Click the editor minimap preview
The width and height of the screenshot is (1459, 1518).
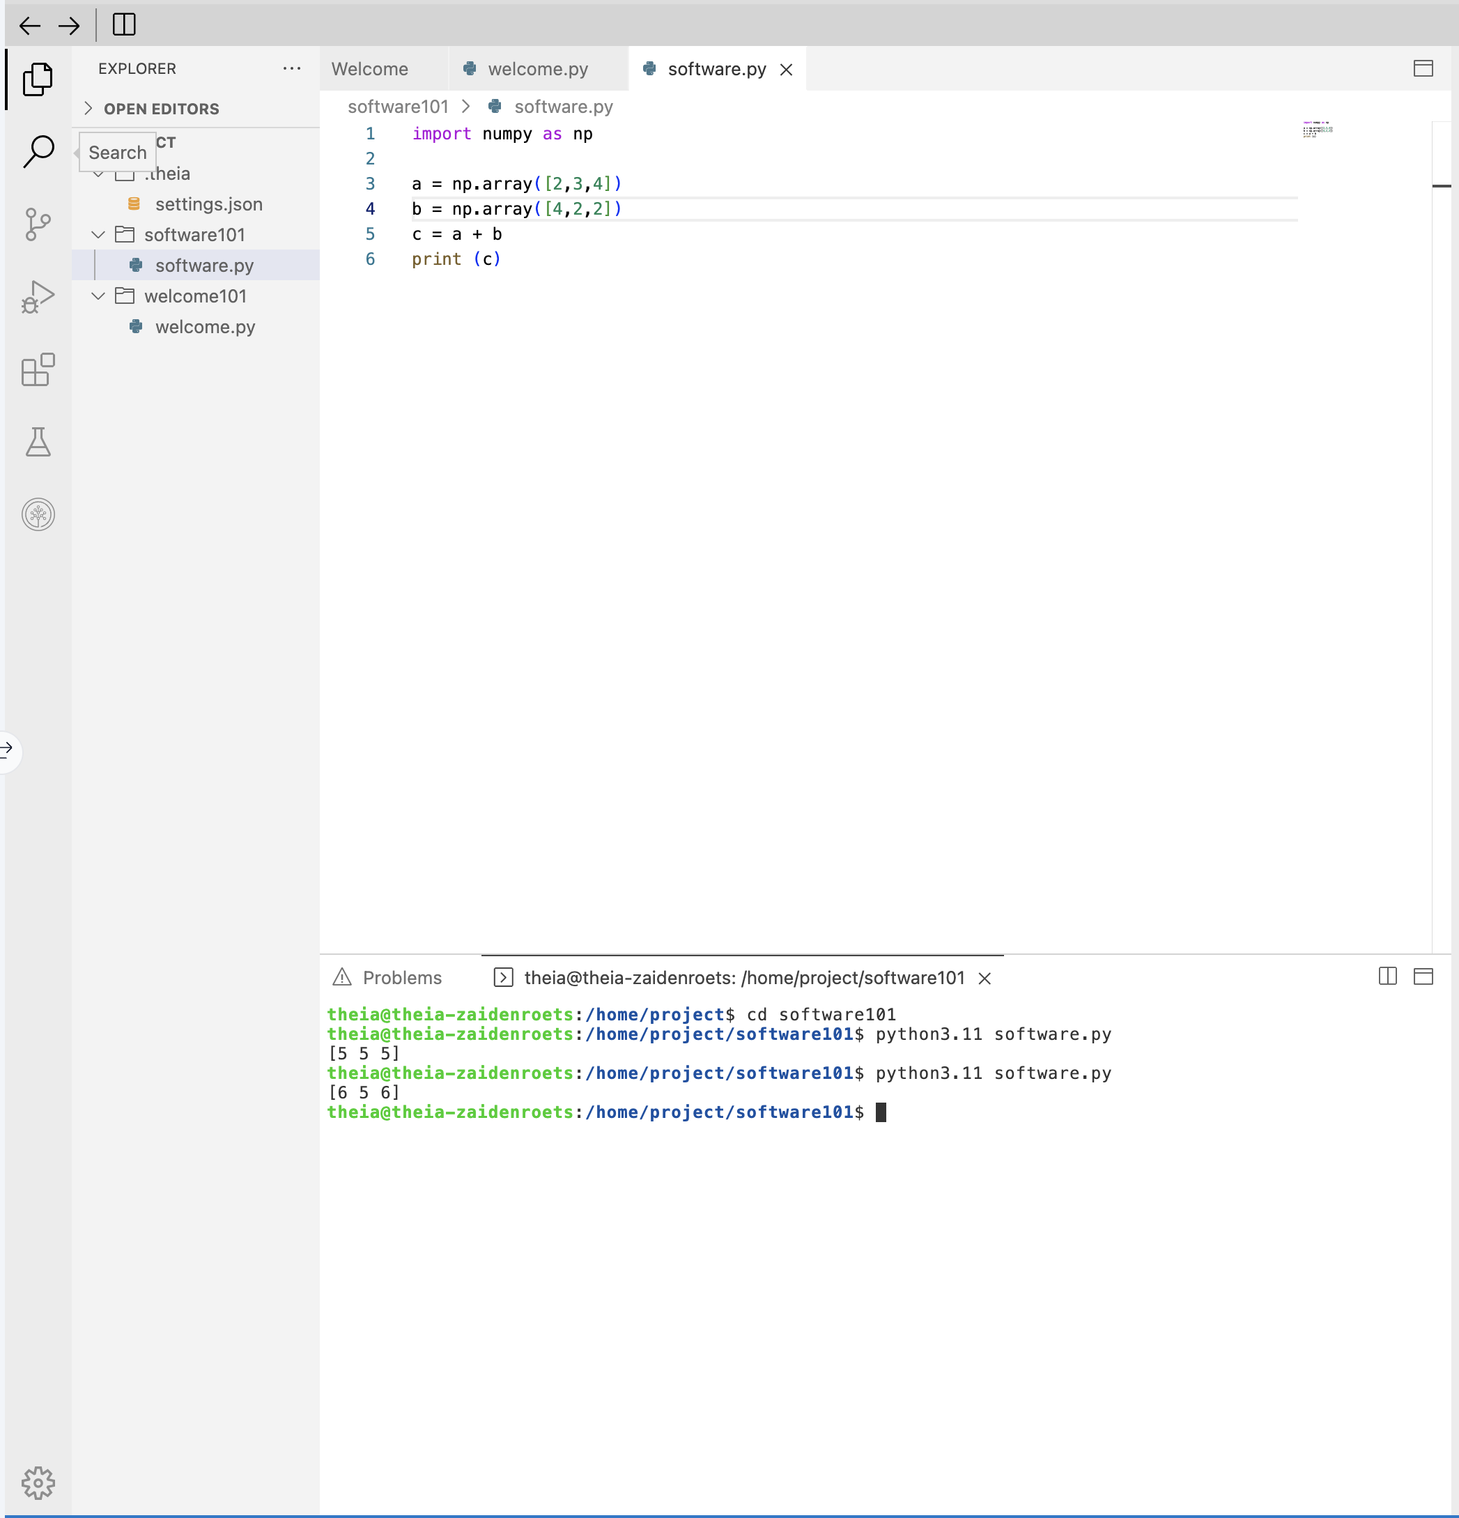[1316, 130]
